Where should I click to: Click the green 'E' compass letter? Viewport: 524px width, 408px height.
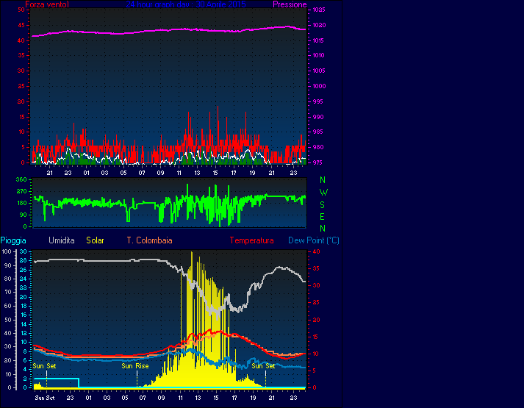[x=322, y=217]
